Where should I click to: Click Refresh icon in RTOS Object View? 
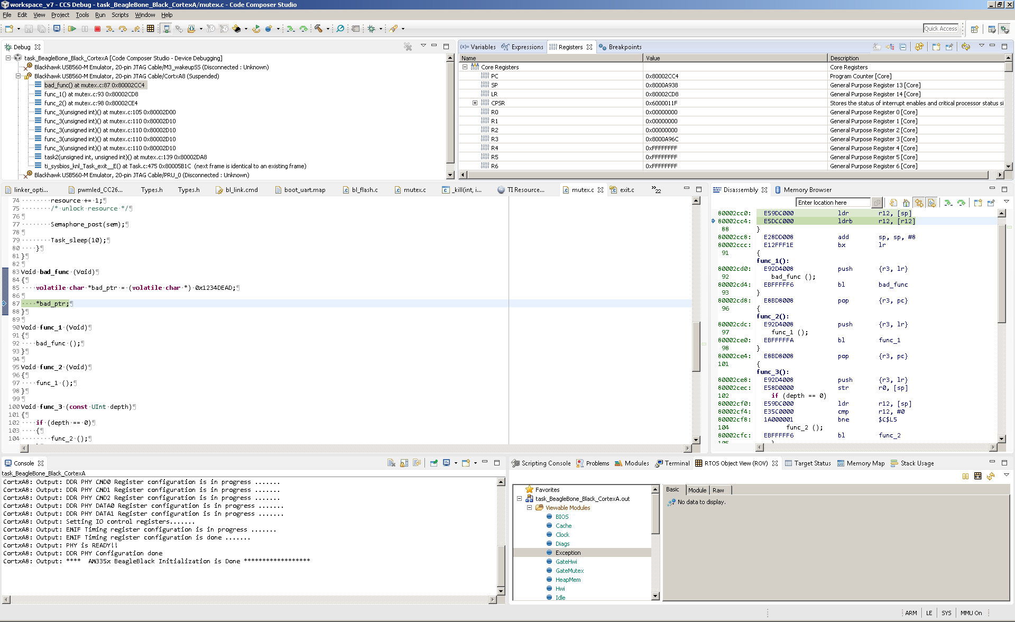point(991,476)
